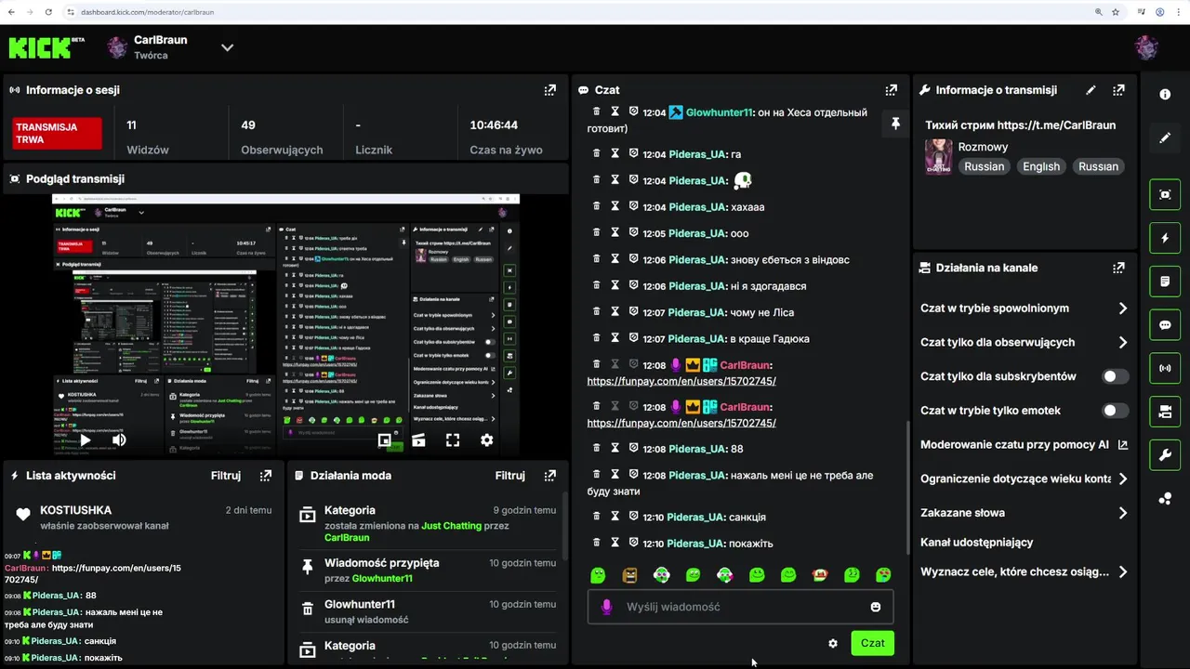This screenshot has width=1190, height=669.
Task: Open Filtruj in Lista aktywności
Action: [x=226, y=476]
